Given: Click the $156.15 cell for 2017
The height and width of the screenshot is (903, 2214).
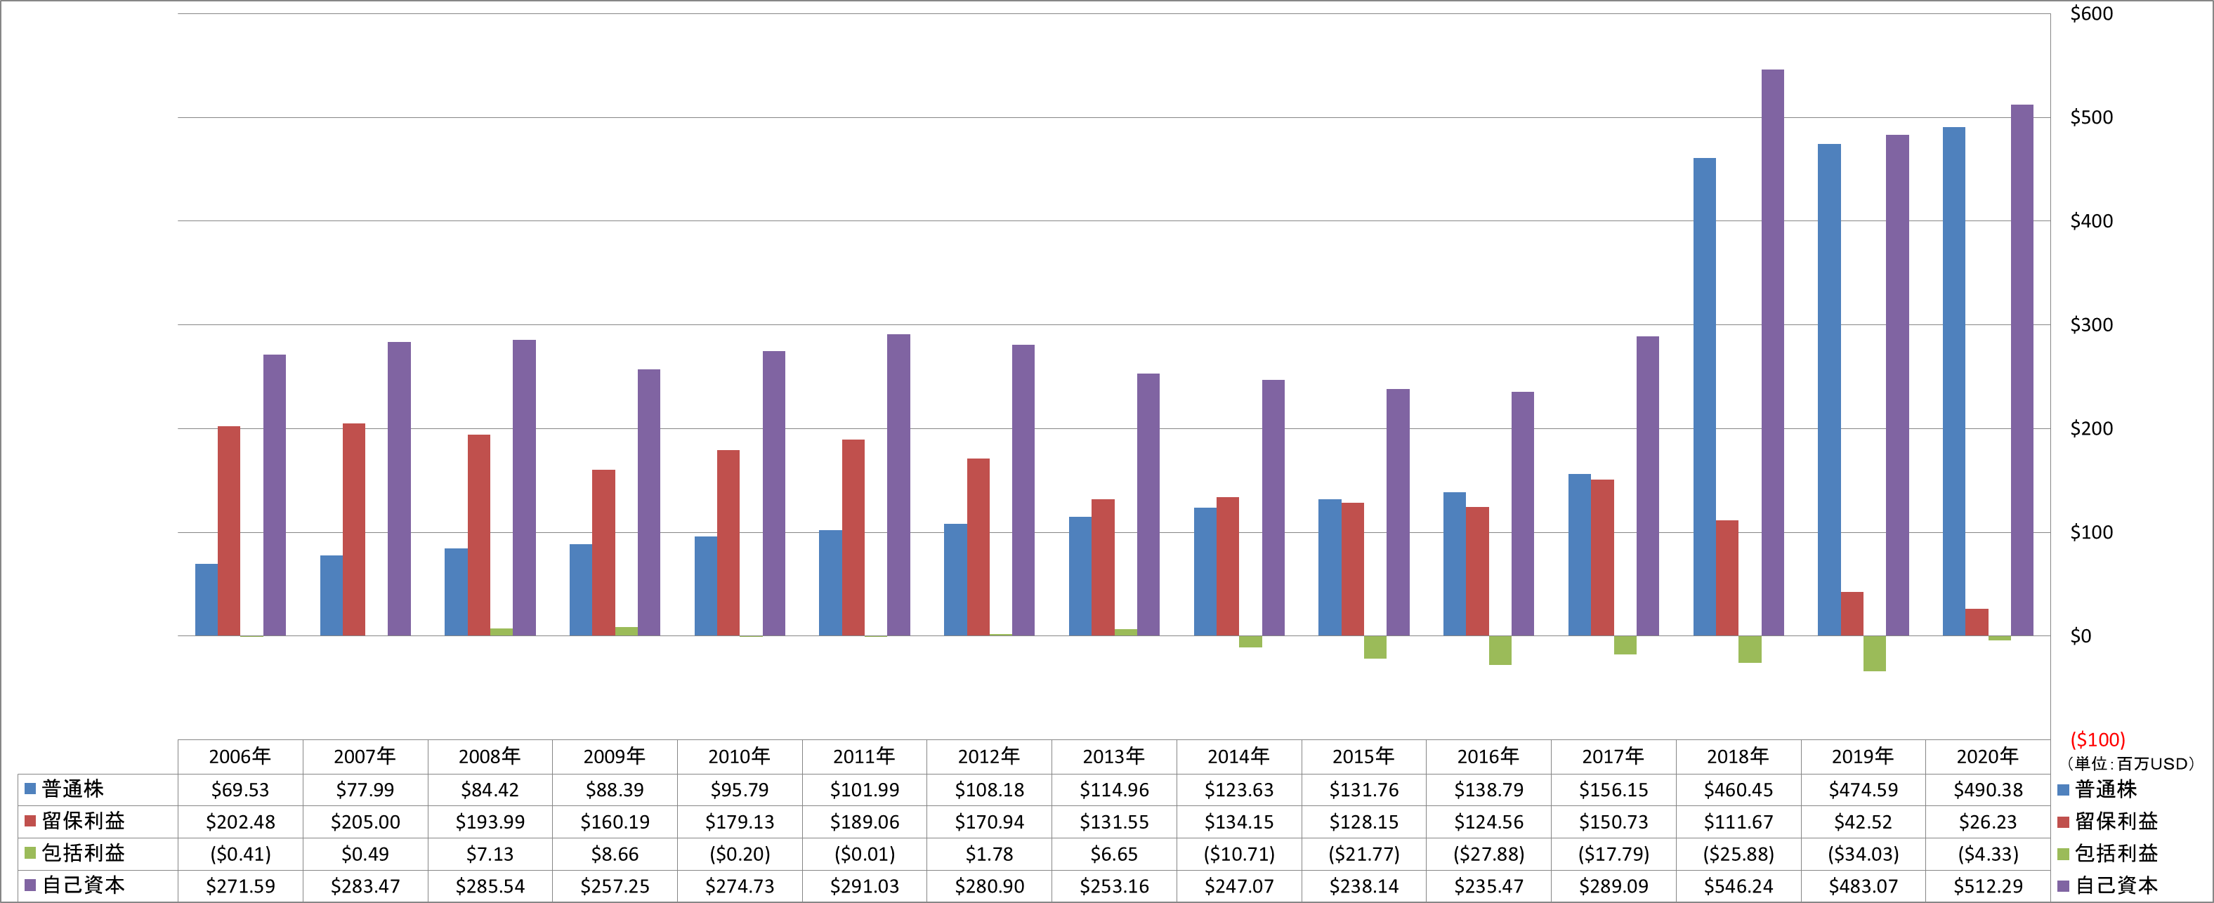Looking at the screenshot, I should click(x=1613, y=789).
